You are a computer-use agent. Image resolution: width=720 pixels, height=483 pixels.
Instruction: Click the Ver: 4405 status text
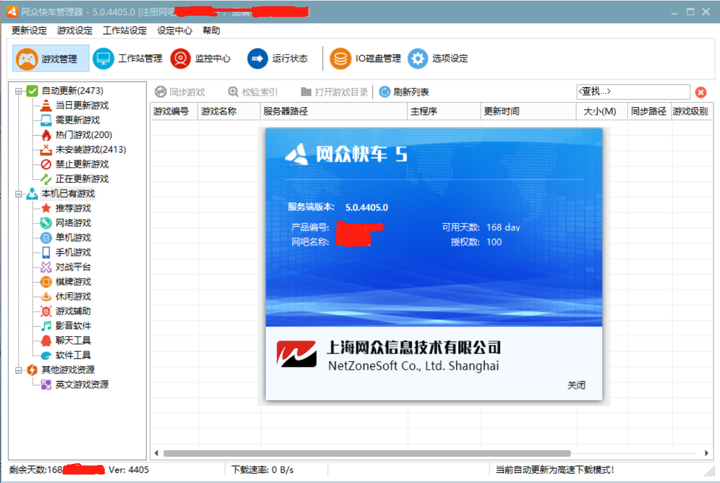[x=129, y=469]
